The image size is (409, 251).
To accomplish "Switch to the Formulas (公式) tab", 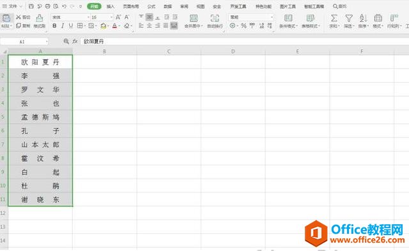I will [151, 6].
